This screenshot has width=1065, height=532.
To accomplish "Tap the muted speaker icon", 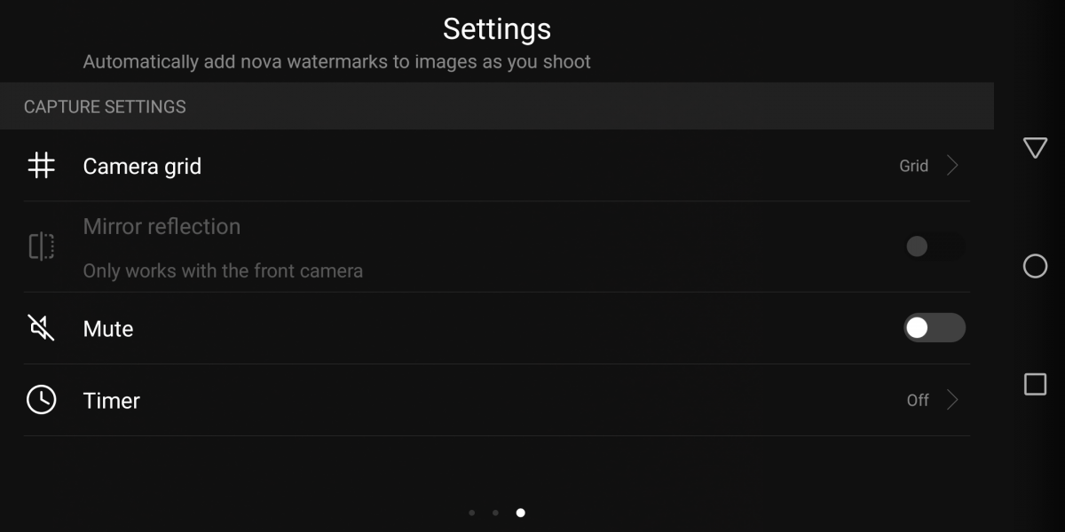I will 41,328.
